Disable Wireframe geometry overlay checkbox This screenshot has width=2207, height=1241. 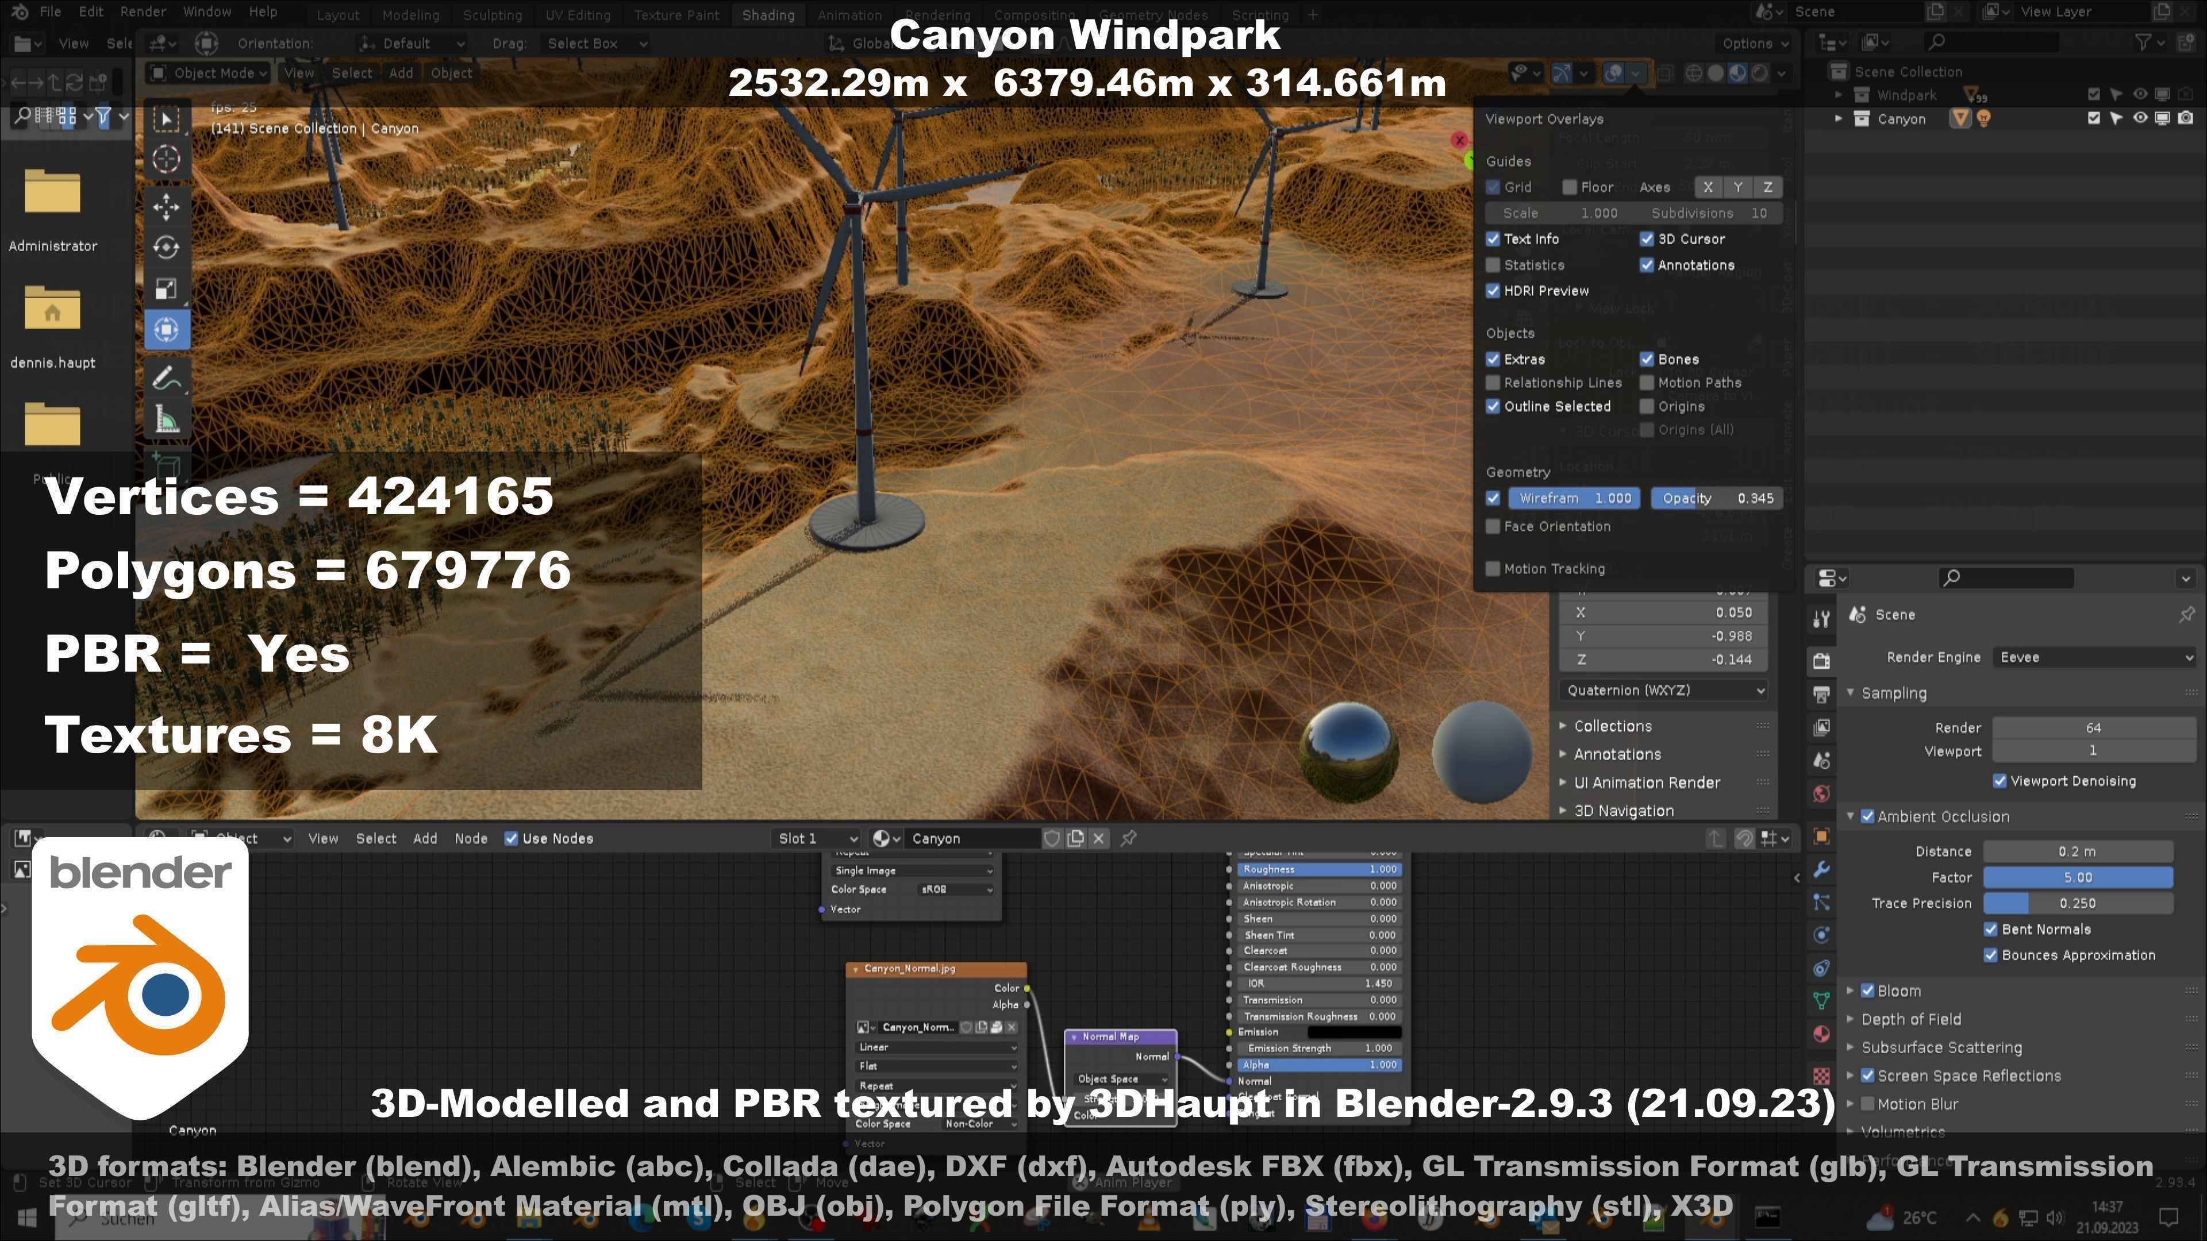[x=1493, y=498]
